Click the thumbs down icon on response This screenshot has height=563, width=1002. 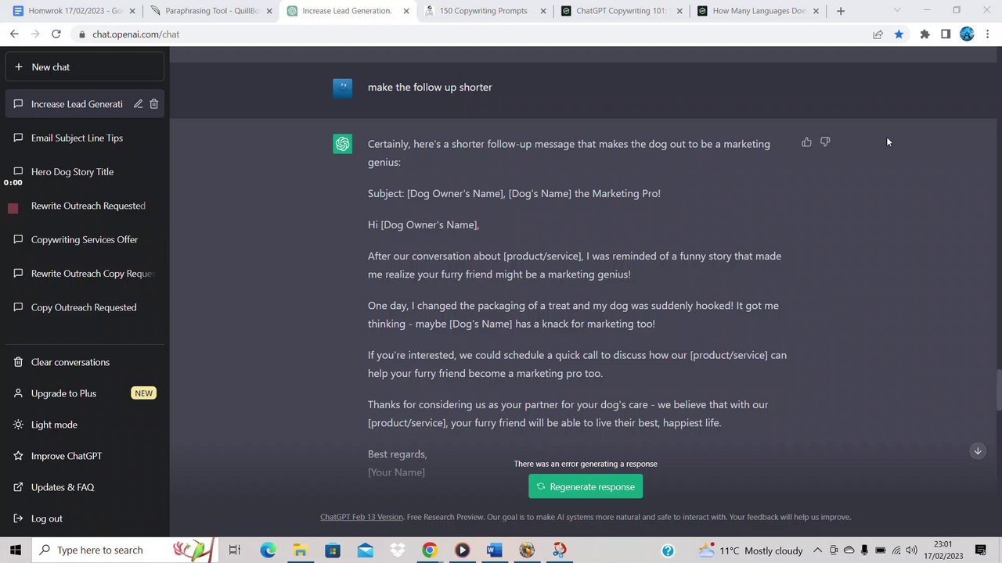pyautogui.click(x=825, y=142)
